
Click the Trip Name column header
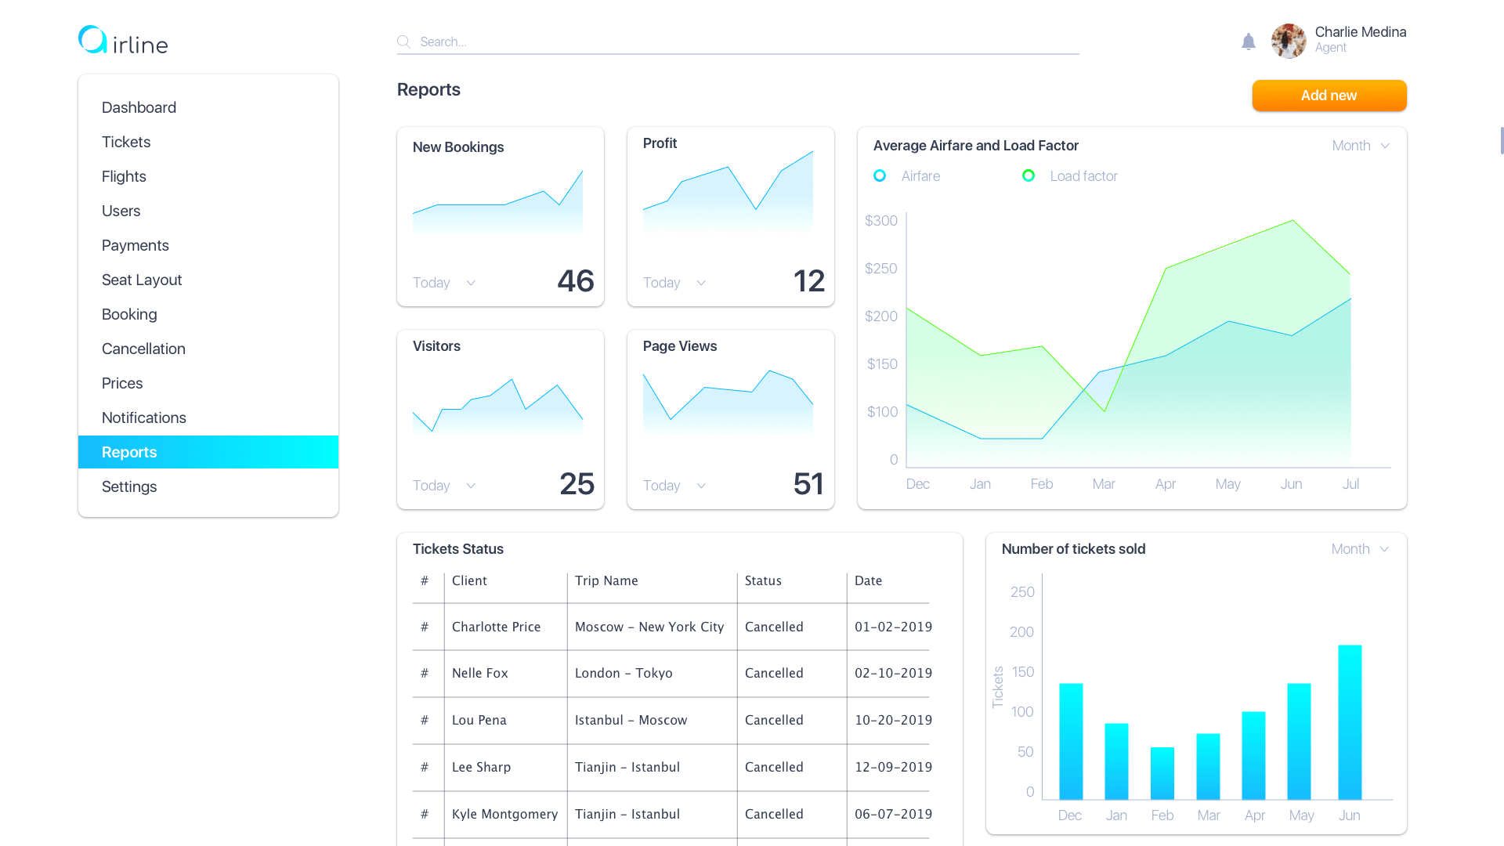(x=606, y=580)
